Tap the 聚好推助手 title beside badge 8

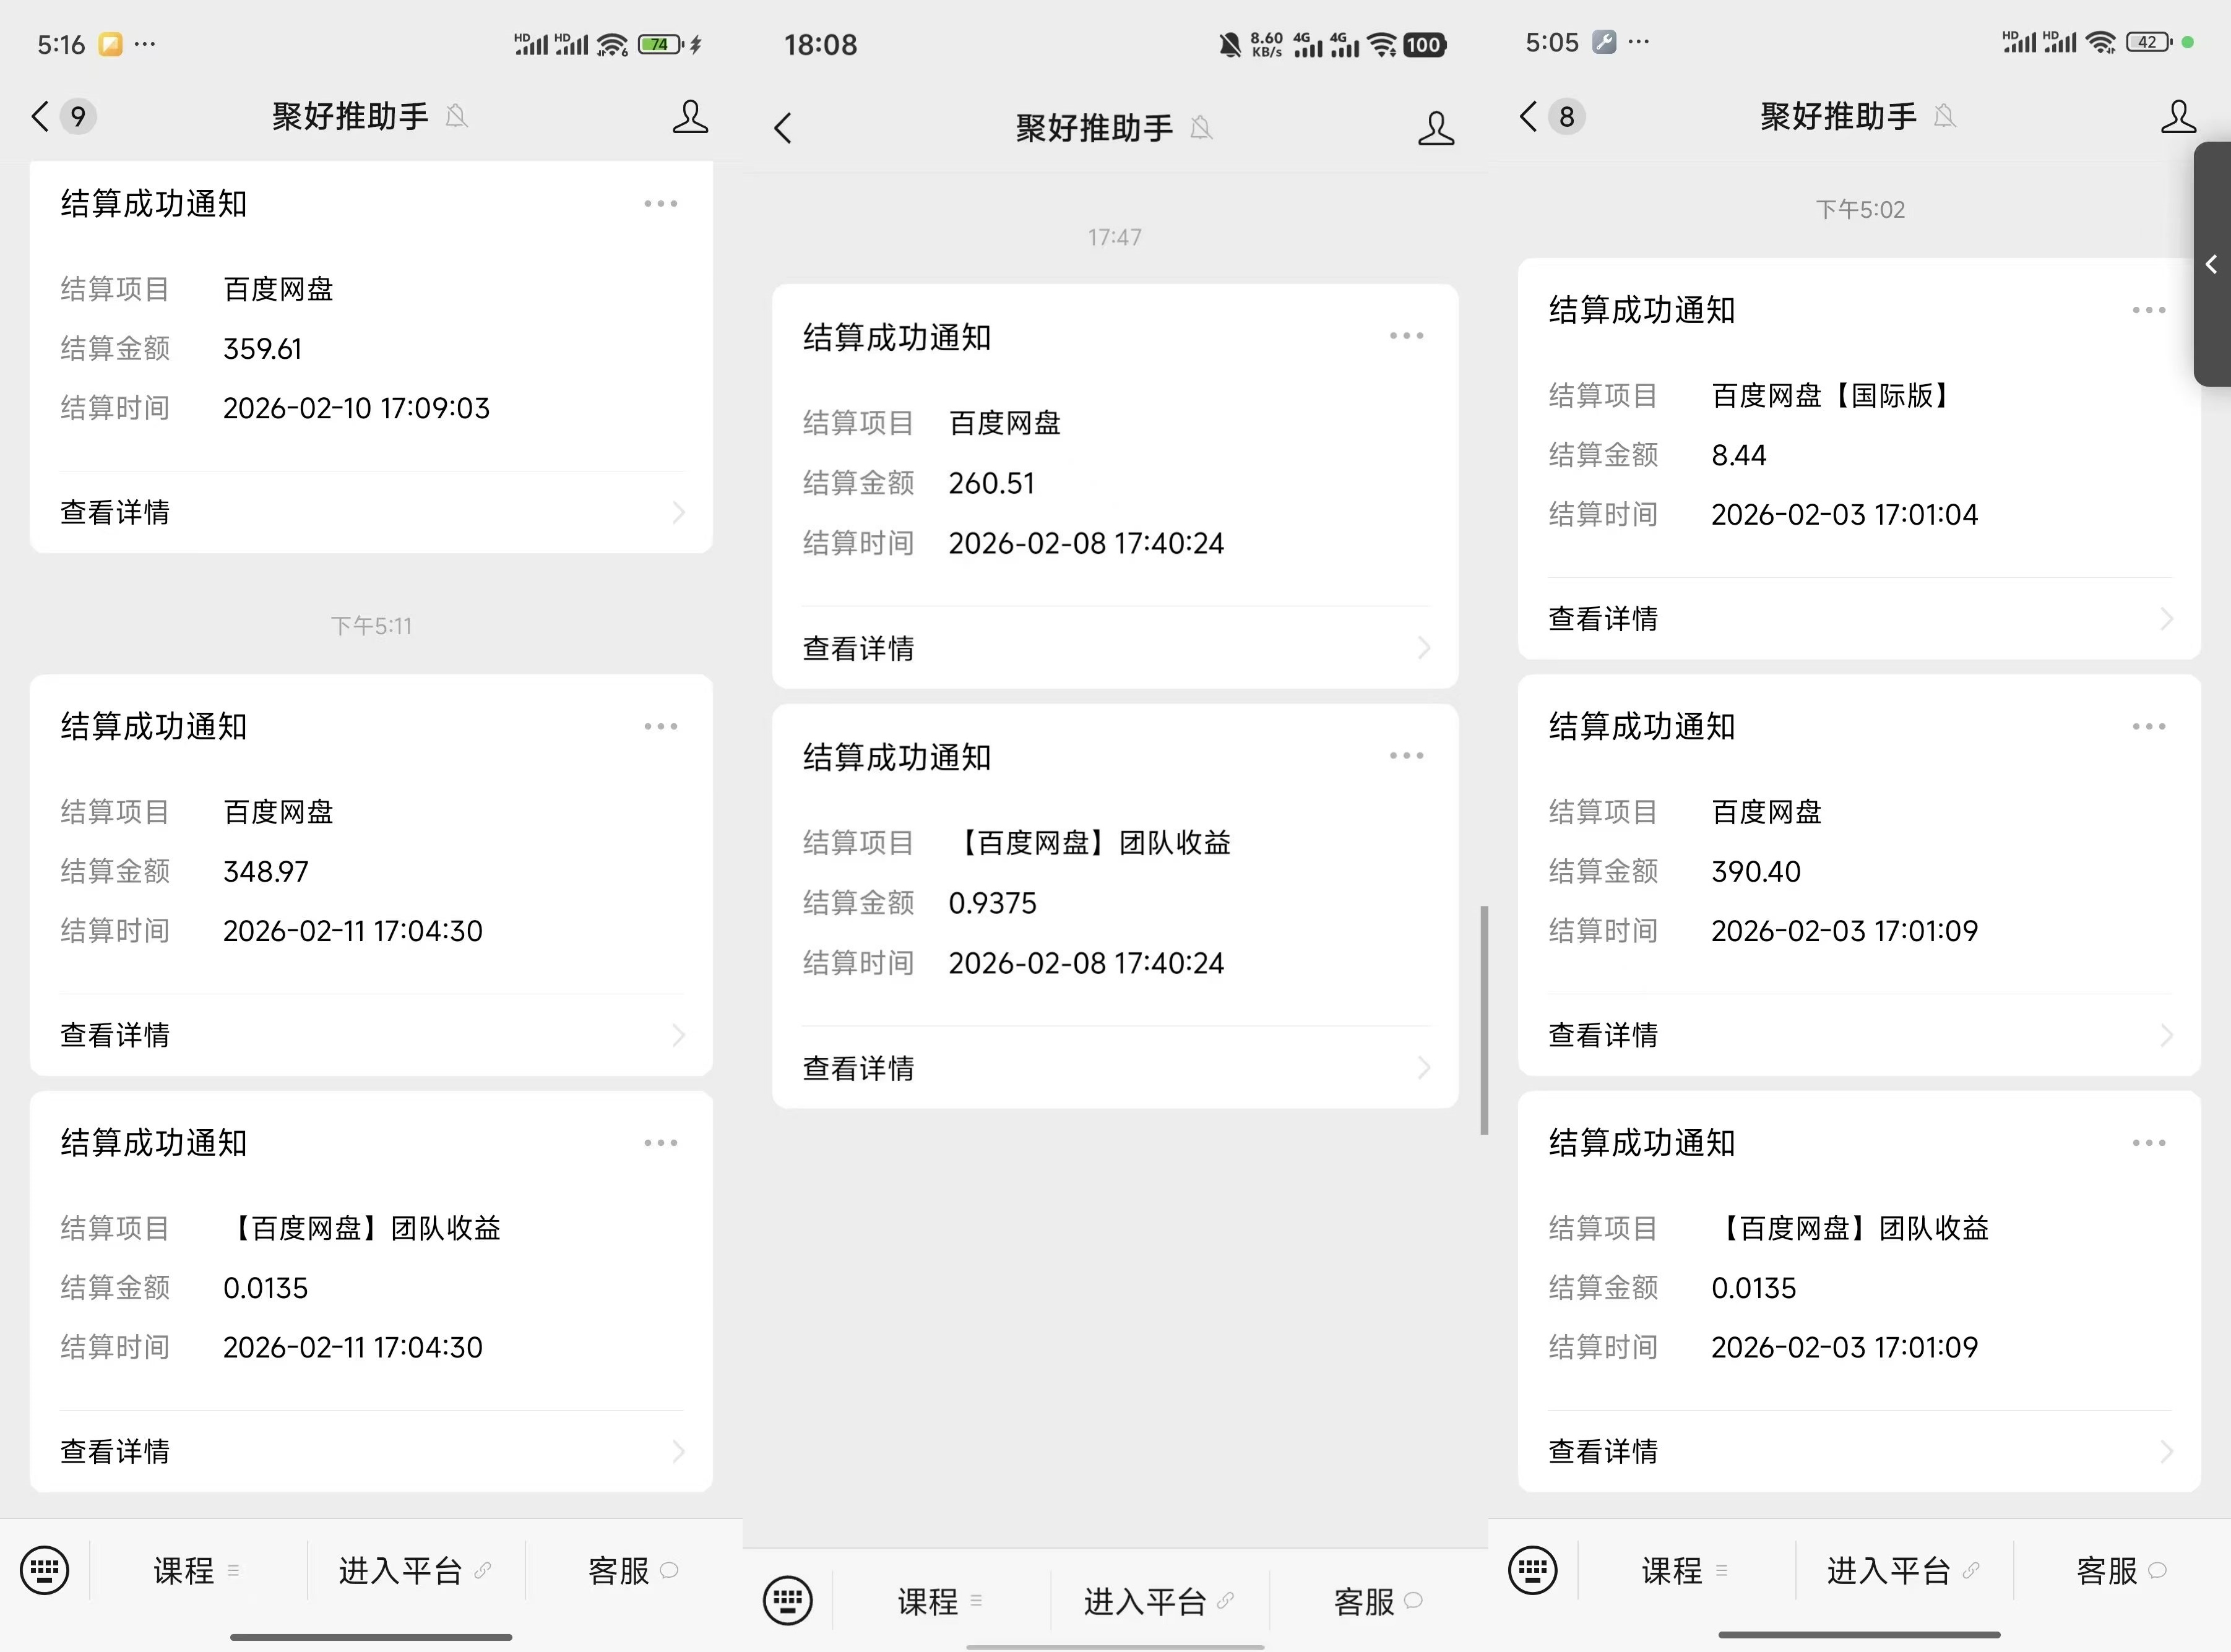[x=1838, y=117]
